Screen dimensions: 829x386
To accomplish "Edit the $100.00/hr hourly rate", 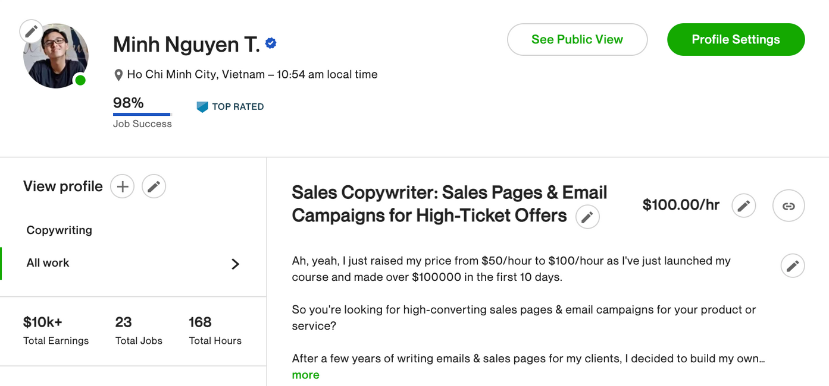I will pos(743,205).
